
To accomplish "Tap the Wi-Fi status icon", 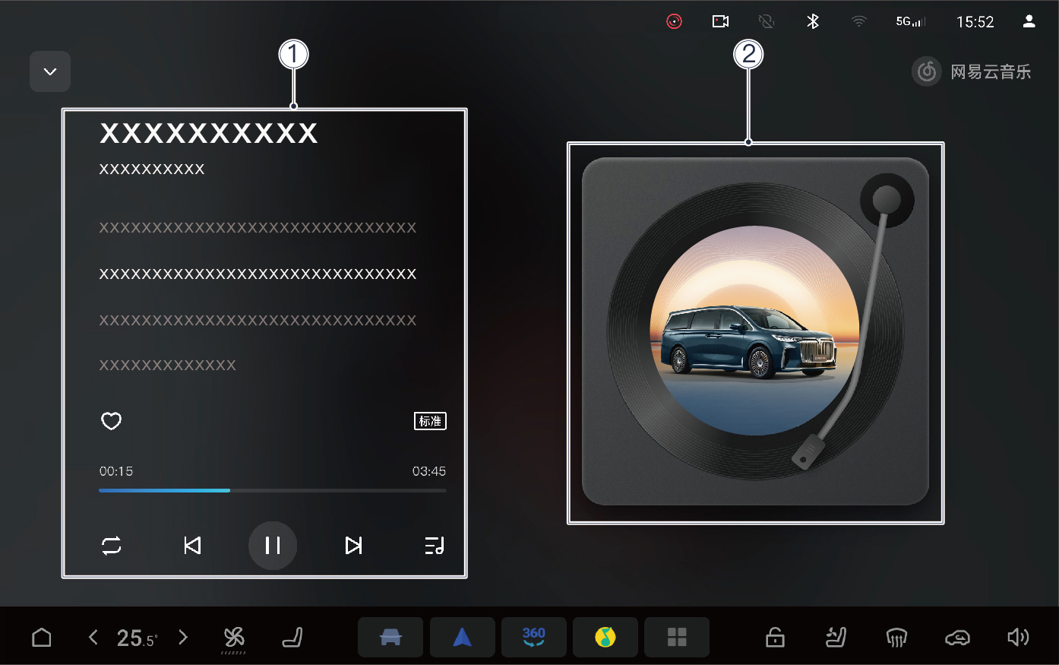I will pos(859,21).
